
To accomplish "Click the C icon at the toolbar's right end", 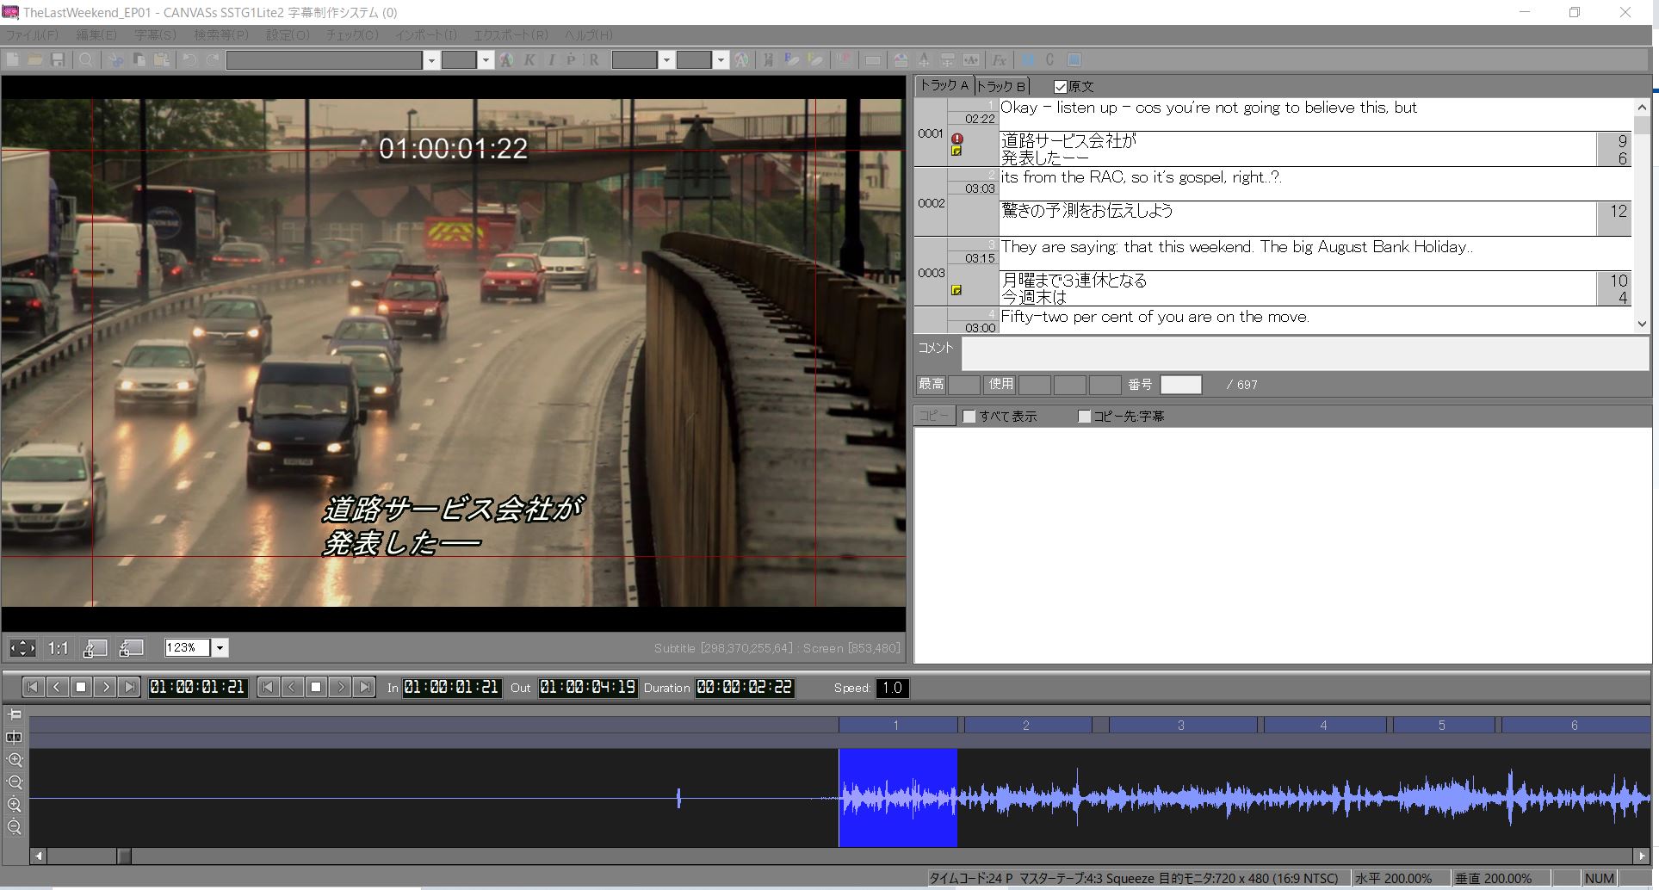I will [1049, 59].
